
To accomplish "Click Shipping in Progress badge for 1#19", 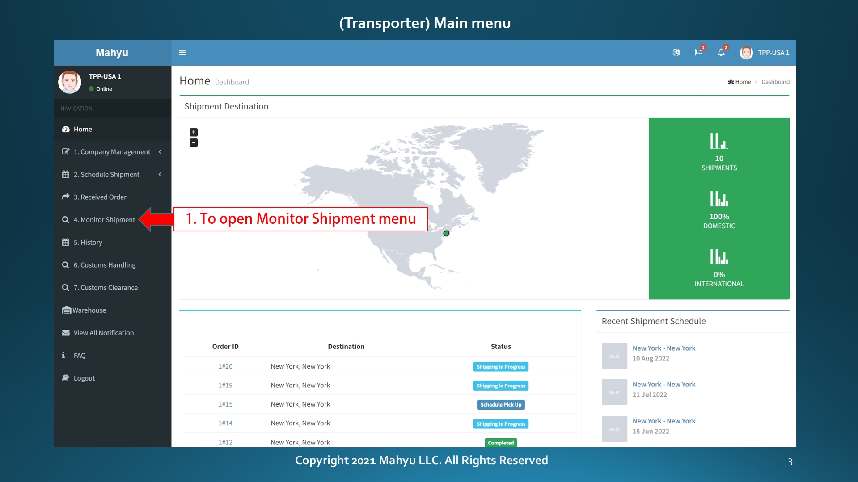I will point(501,386).
